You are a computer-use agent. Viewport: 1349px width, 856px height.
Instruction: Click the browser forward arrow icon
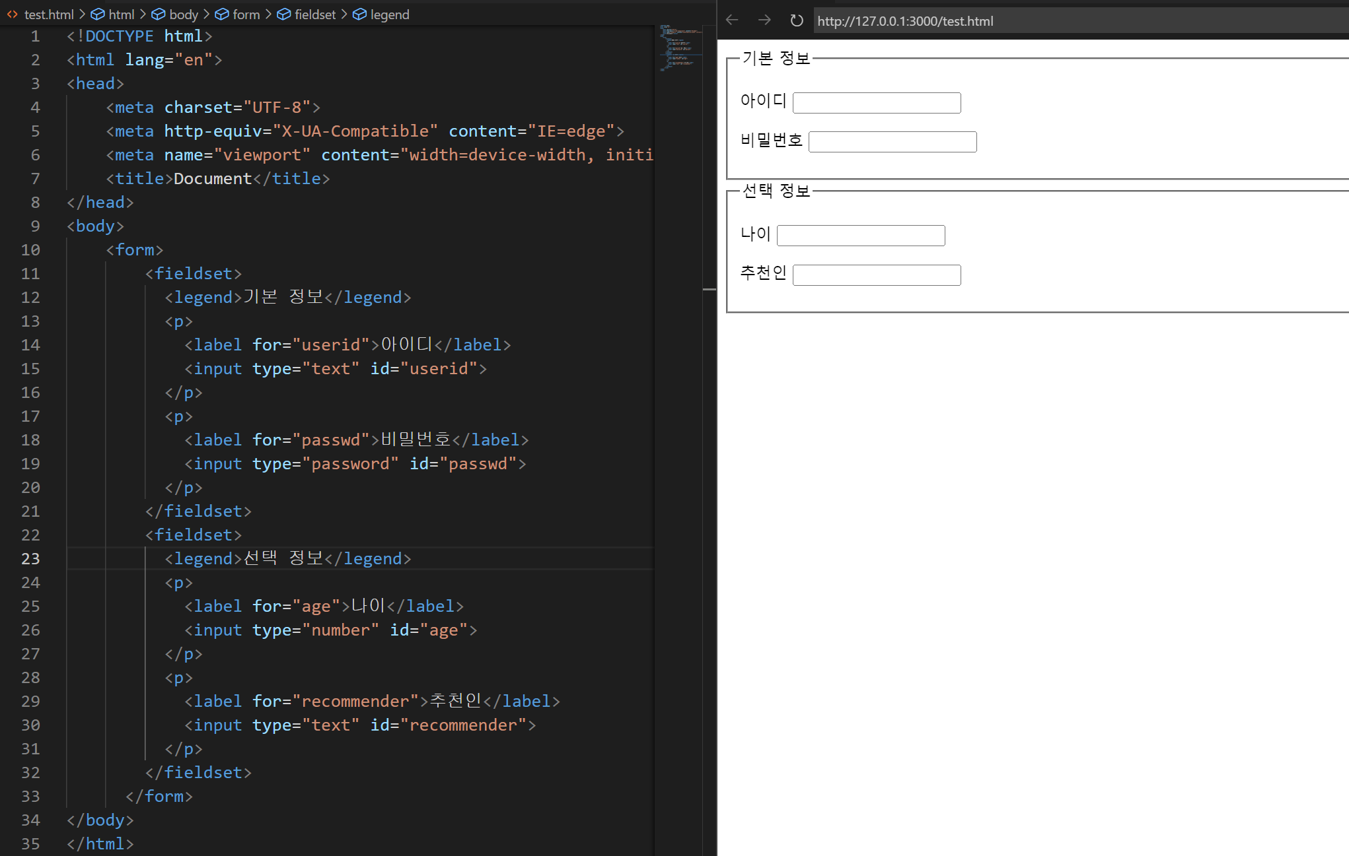[764, 20]
